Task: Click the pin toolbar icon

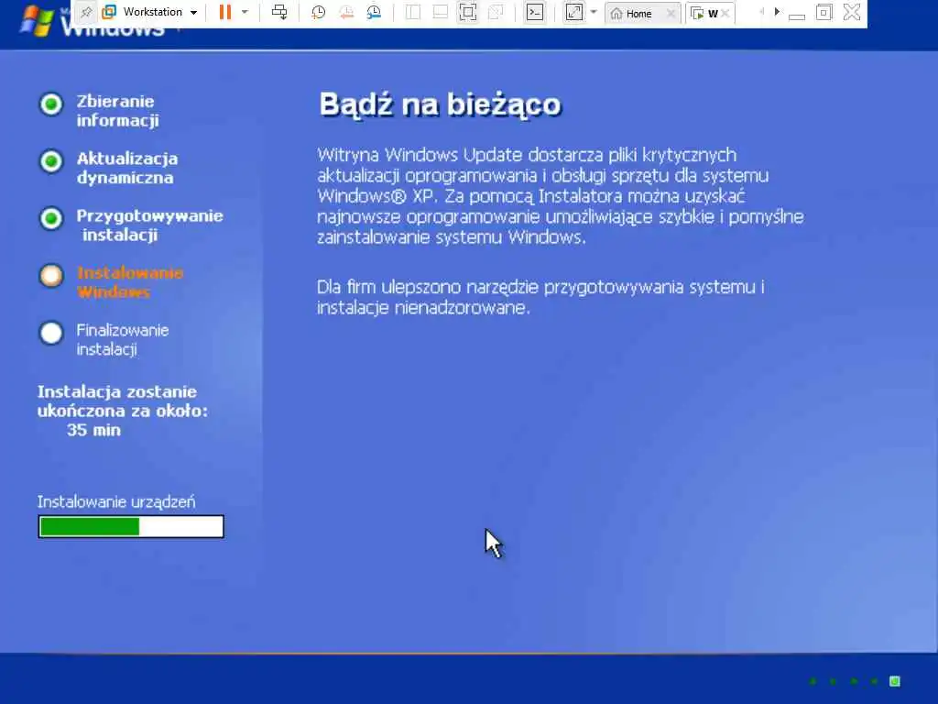Action: click(87, 12)
